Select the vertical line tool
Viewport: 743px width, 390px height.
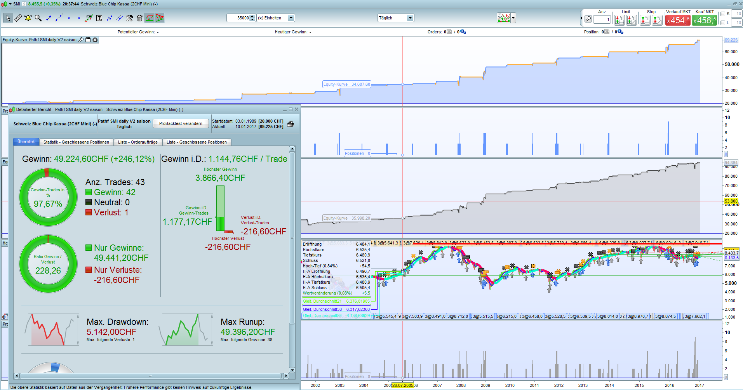pyautogui.click(x=79, y=18)
